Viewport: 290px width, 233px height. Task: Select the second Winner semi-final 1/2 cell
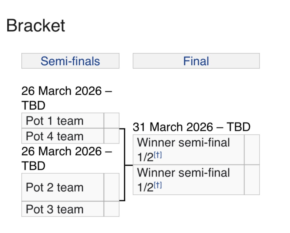pos(188,180)
